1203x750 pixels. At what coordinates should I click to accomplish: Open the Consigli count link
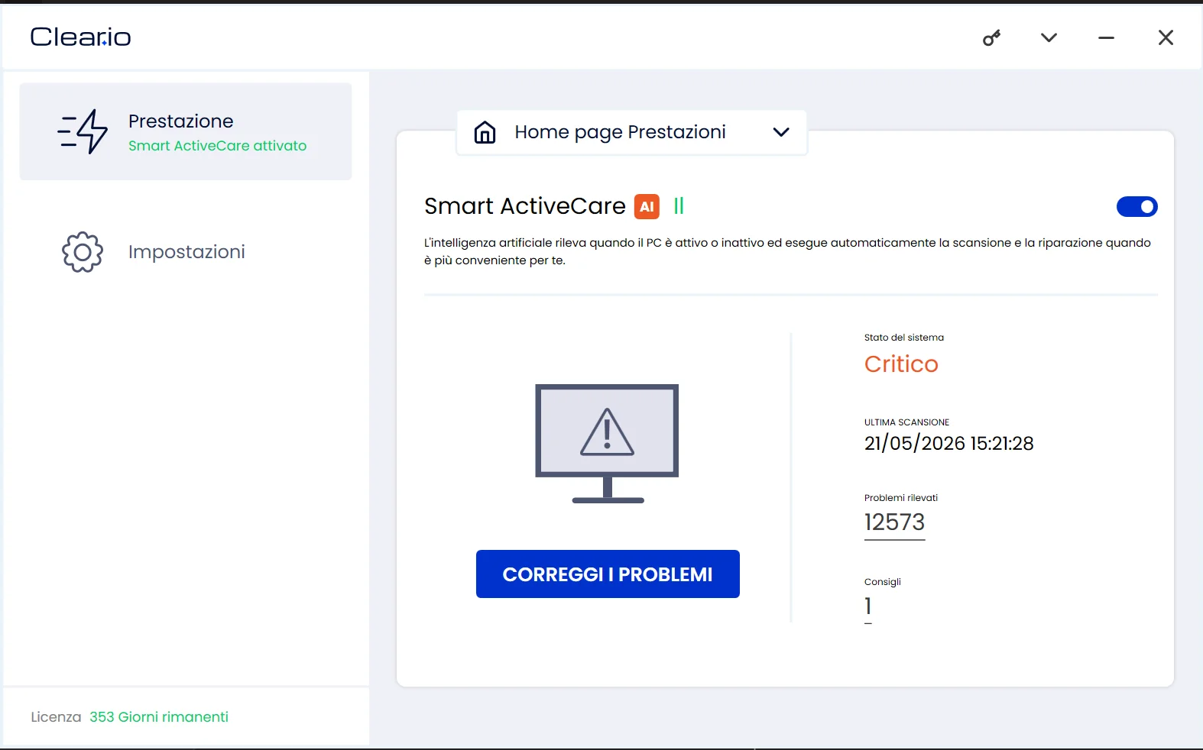[868, 607]
